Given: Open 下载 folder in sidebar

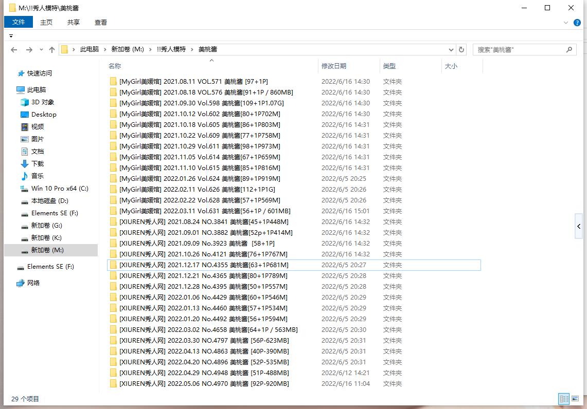Looking at the screenshot, I should (38, 164).
